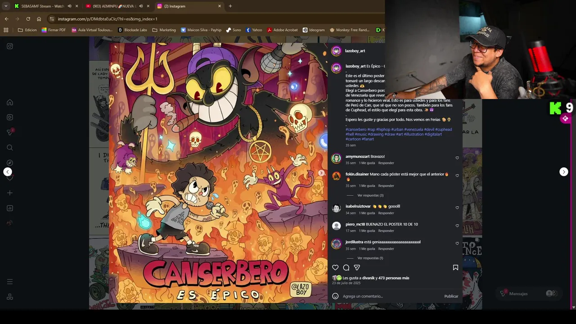Open Reels icon in sidebar

click(x=9, y=117)
